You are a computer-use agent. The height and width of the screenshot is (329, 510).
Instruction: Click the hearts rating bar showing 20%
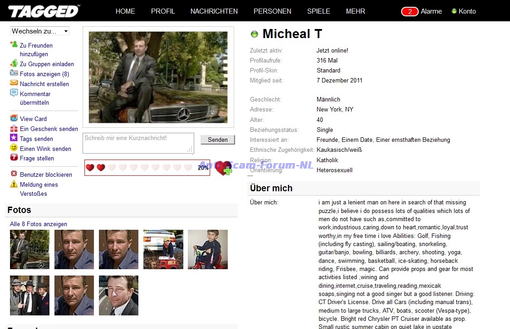(147, 168)
